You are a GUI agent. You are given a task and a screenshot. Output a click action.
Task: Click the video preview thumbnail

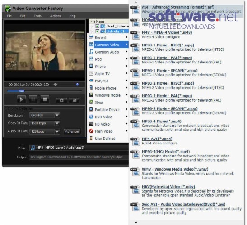[x=45, y=51]
